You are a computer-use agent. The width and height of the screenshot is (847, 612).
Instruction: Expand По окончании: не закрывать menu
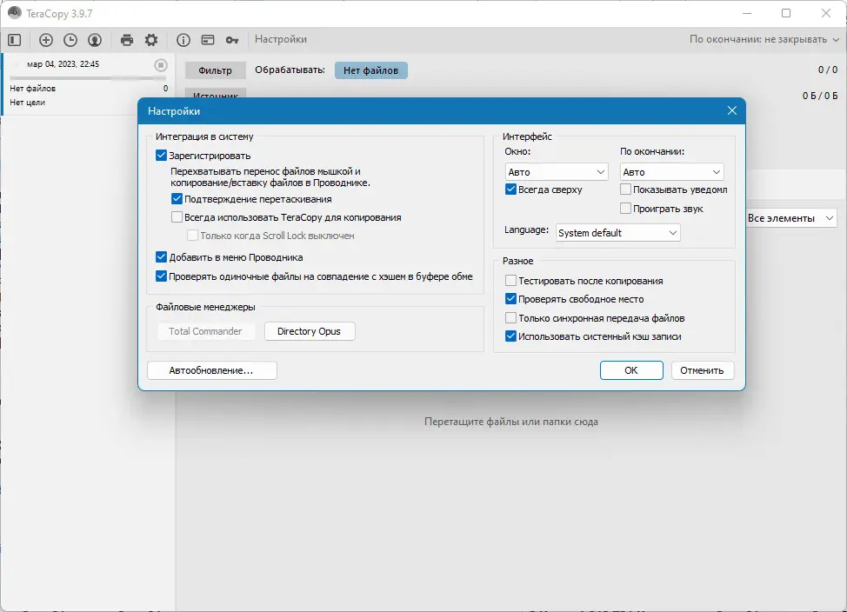click(x=764, y=39)
